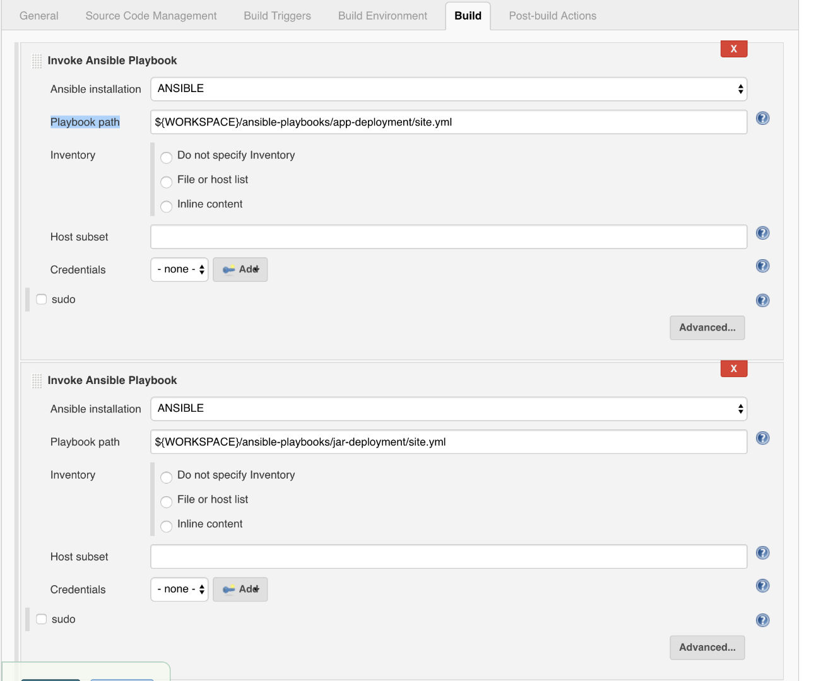
Task: Open Ansible installation dropdown in second step
Action: click(449, 409)
